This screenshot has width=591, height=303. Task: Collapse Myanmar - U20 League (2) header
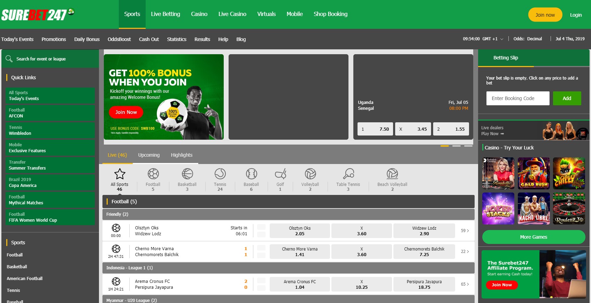point(289,300)
